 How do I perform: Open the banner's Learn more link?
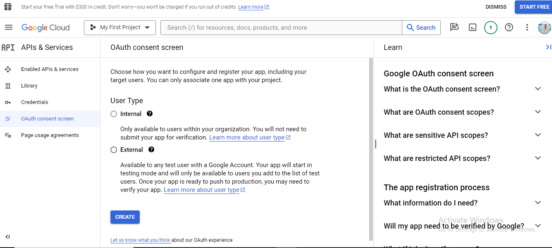[x=253, y=7]
